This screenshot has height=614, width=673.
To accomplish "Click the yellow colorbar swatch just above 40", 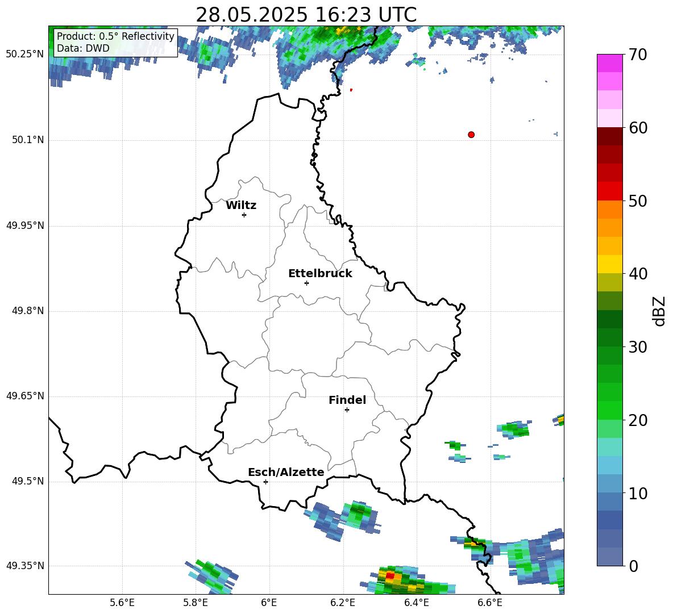I will tap(609, 265).
